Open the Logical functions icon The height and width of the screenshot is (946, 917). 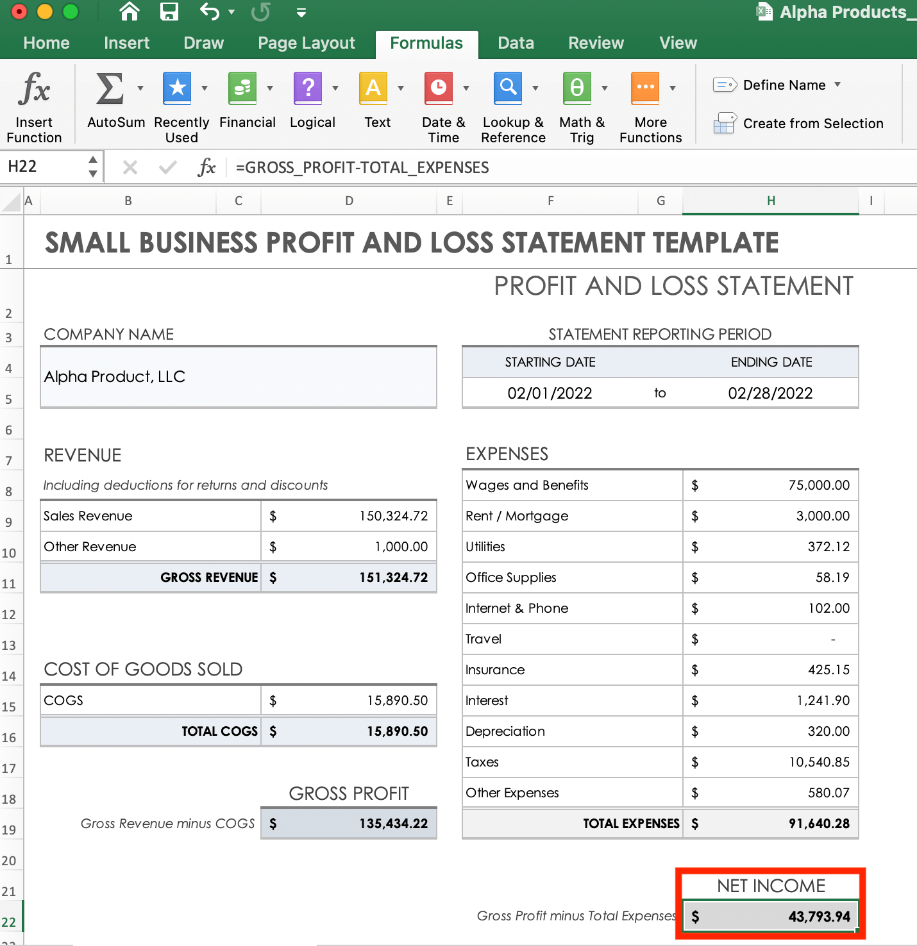coord(308,88)
